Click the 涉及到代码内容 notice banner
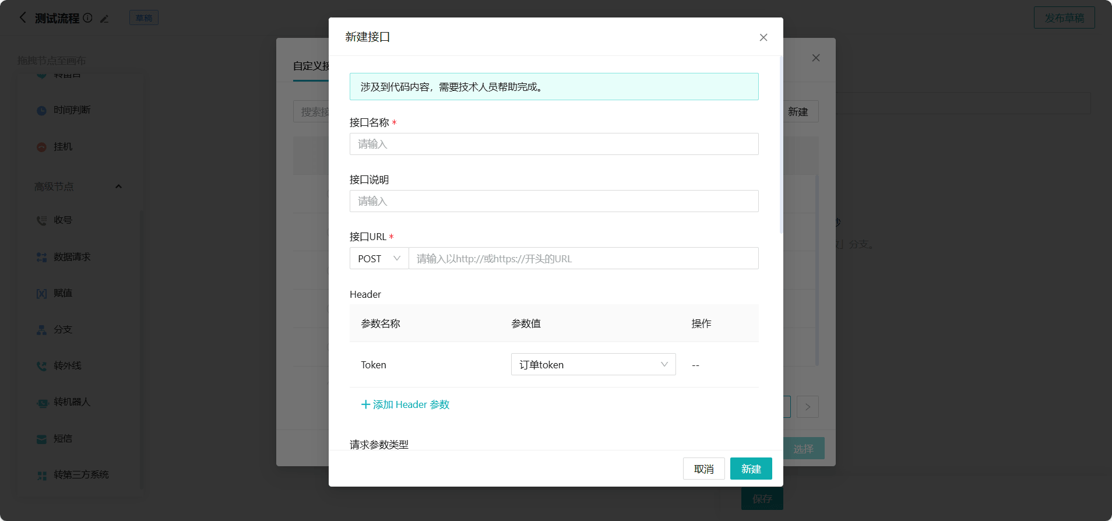This screenshot has width=1112, height=521. (554, 86)
